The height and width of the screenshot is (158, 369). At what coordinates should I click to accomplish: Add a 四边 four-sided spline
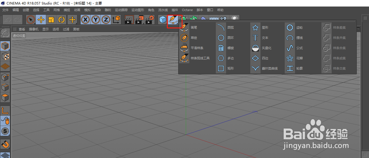260,58
